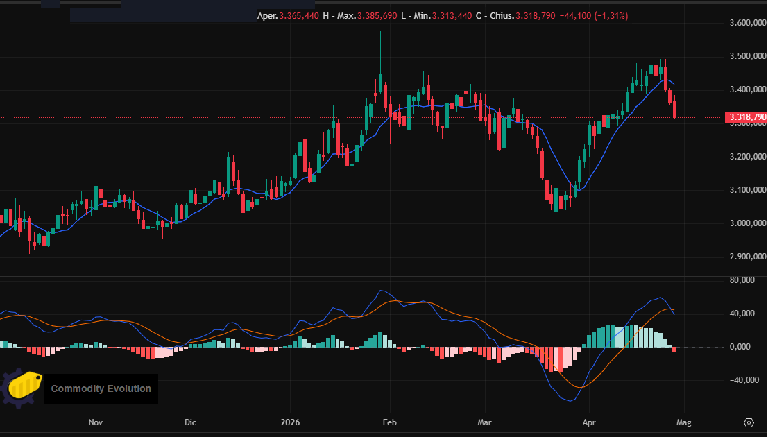This screenshot has width=768, height=437.
Task: Click the 3.100,000 price axis label
Action: pos(747,190)
